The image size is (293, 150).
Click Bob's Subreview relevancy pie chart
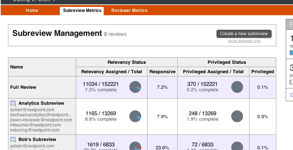135,146
